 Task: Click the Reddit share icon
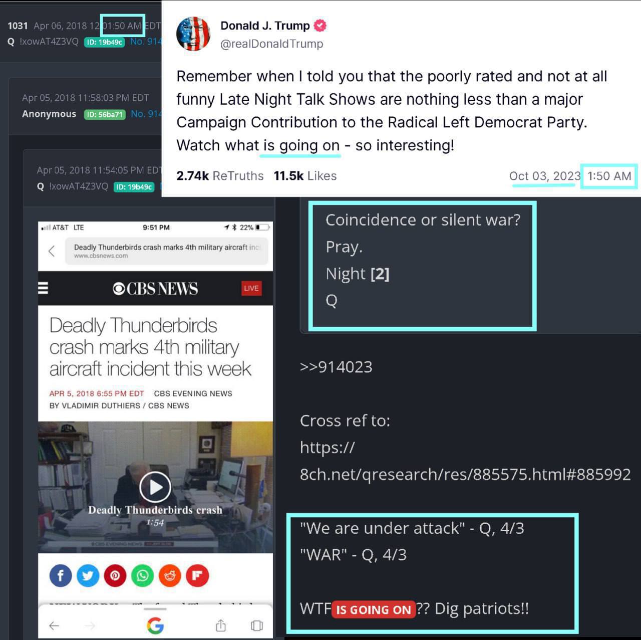(170, 575)
